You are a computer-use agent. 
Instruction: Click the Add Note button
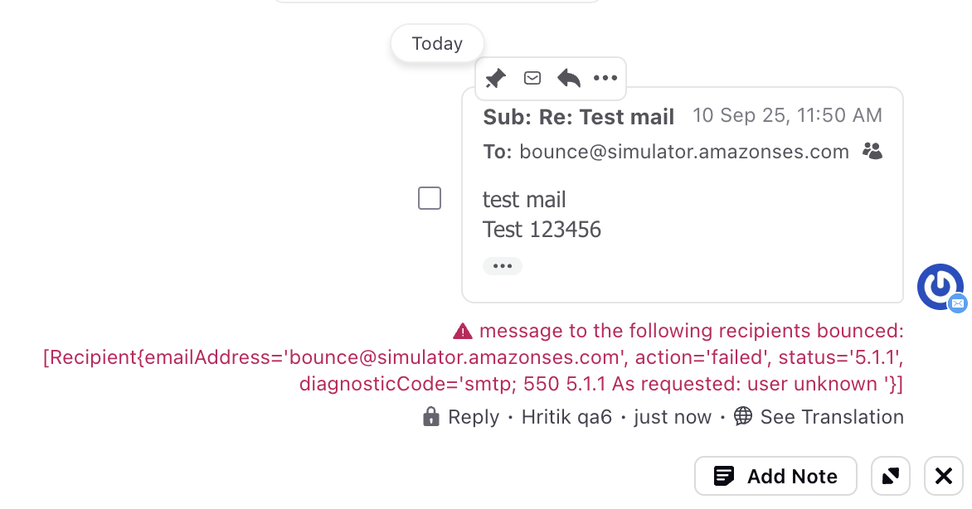[x=775, y=476]
